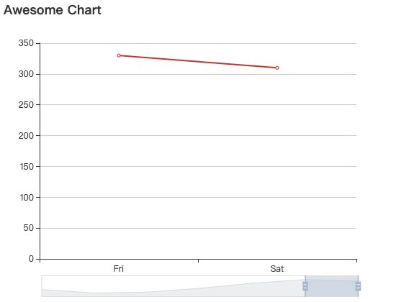Click the 0 y-axis label
396x302 pixels.
point(31,259)
